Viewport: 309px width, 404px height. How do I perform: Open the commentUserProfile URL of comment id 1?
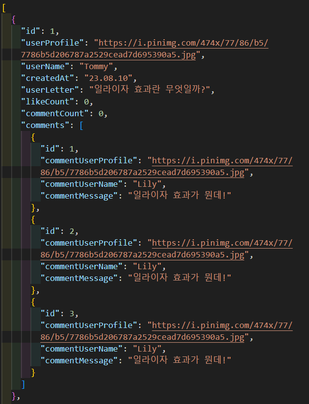tap(222, 160)
